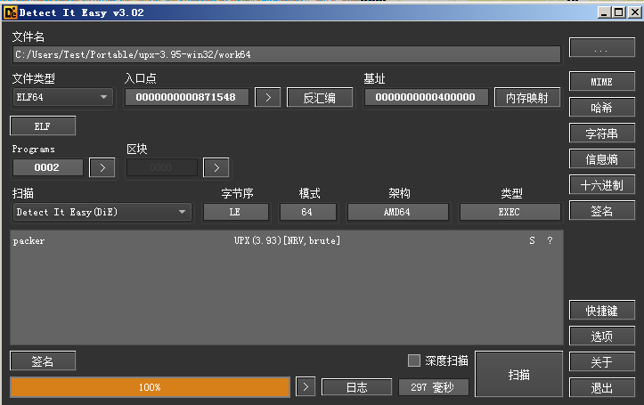Expand the Detect It Easy(DiE) scan engine dropdown
644x405 pixels.
(102, 212)
